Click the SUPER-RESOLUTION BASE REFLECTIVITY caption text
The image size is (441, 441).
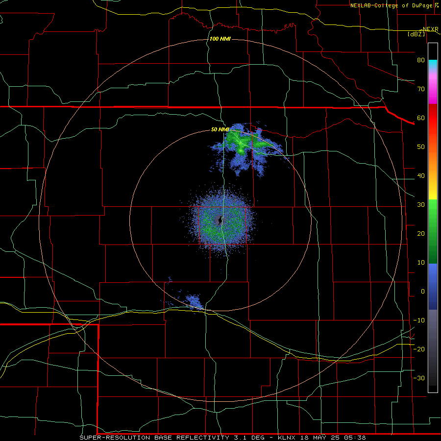(x=154, y=438)
